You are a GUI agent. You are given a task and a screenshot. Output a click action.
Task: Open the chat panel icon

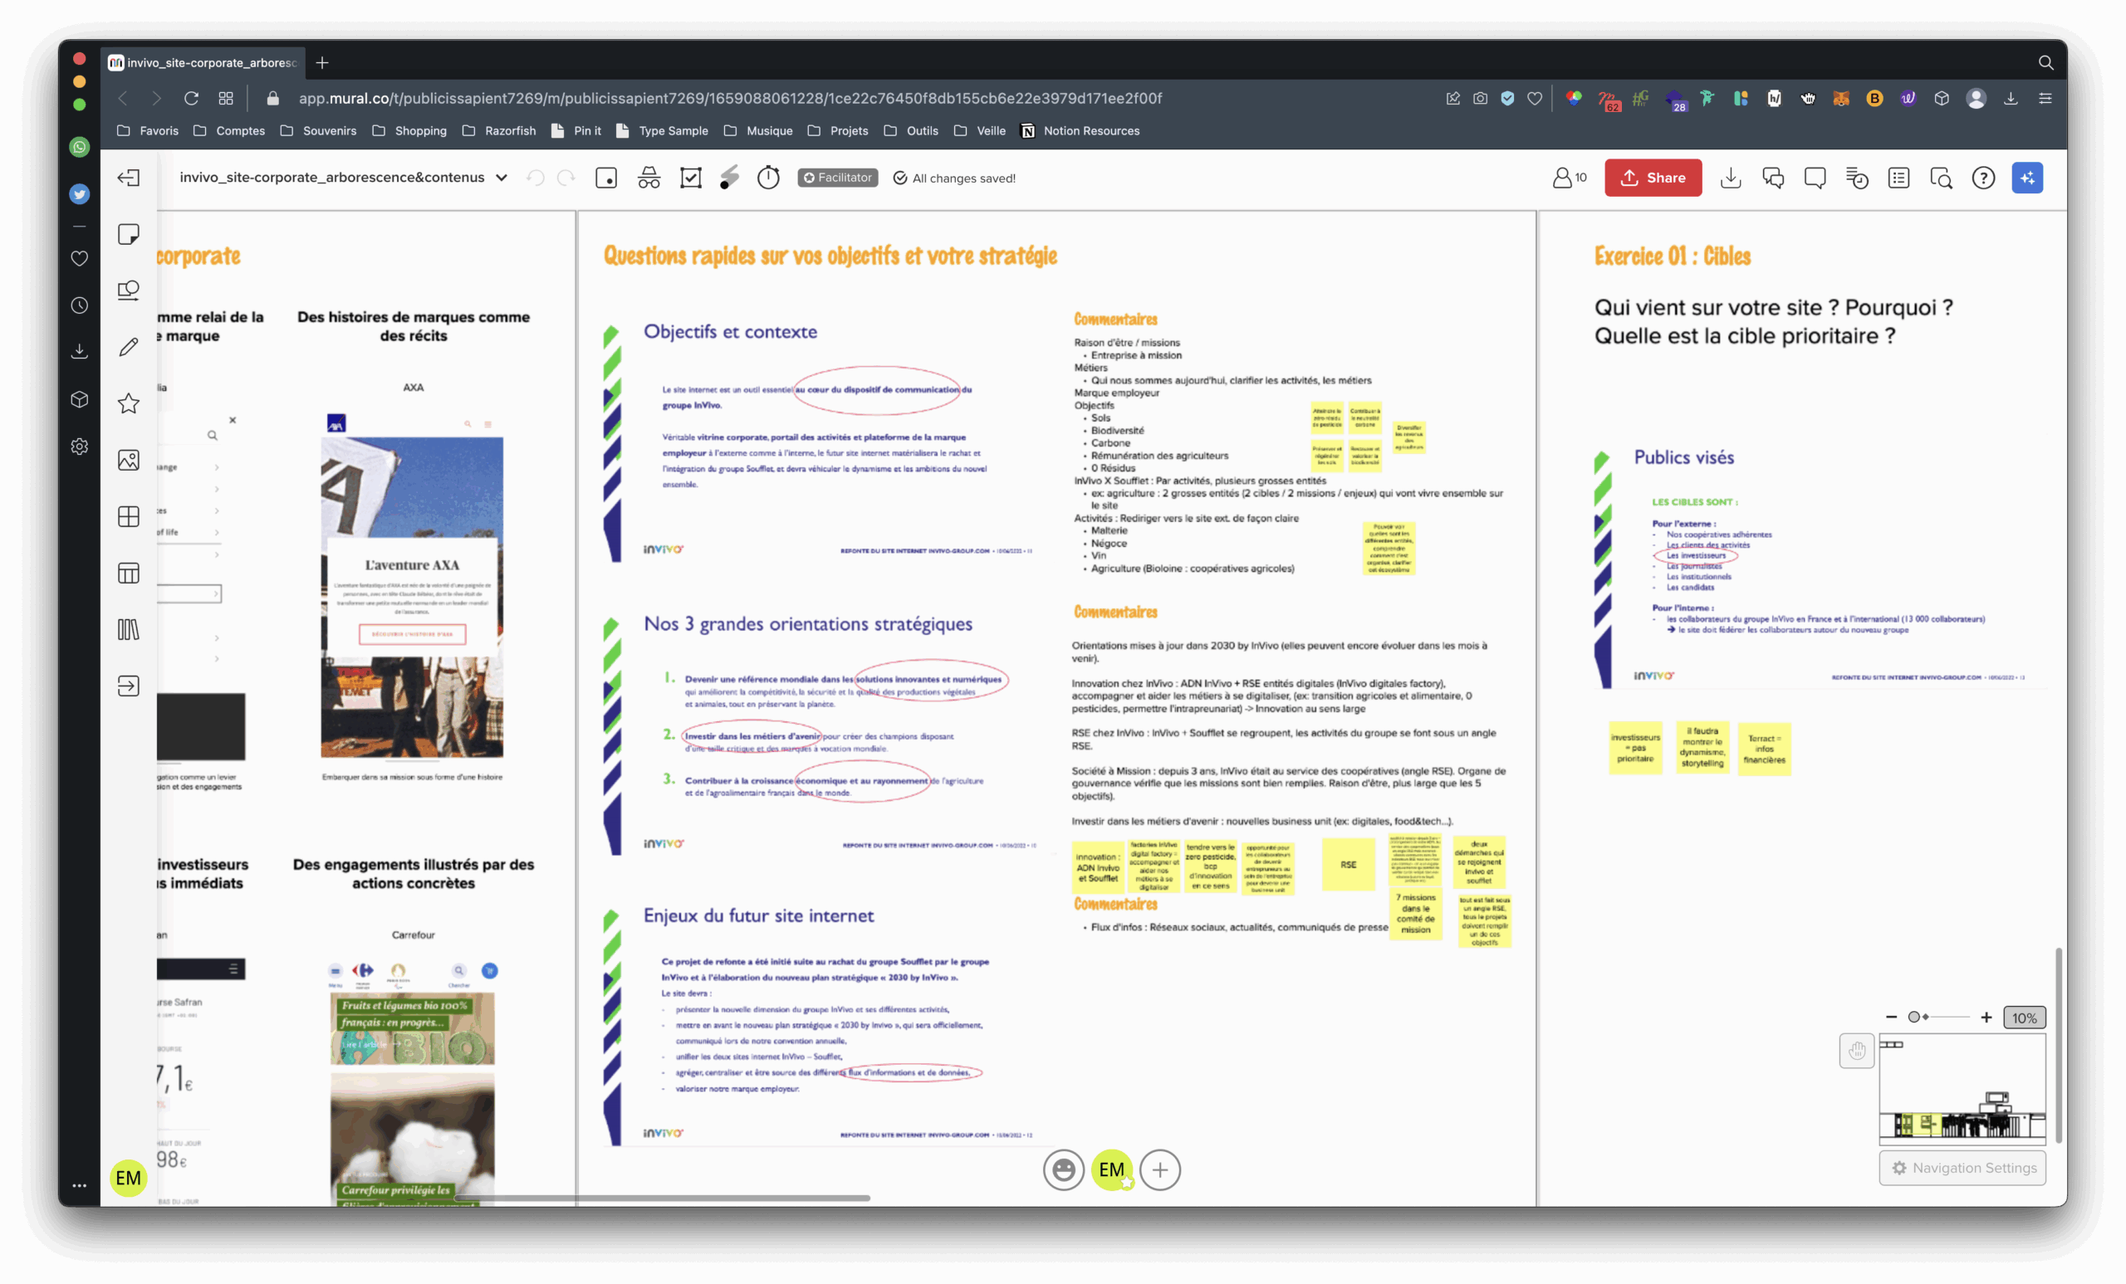pyautogui.click(x=1773, y=178)
